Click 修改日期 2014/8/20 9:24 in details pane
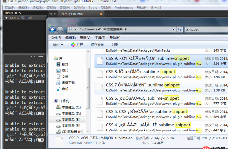 click(x=155, y=138)
